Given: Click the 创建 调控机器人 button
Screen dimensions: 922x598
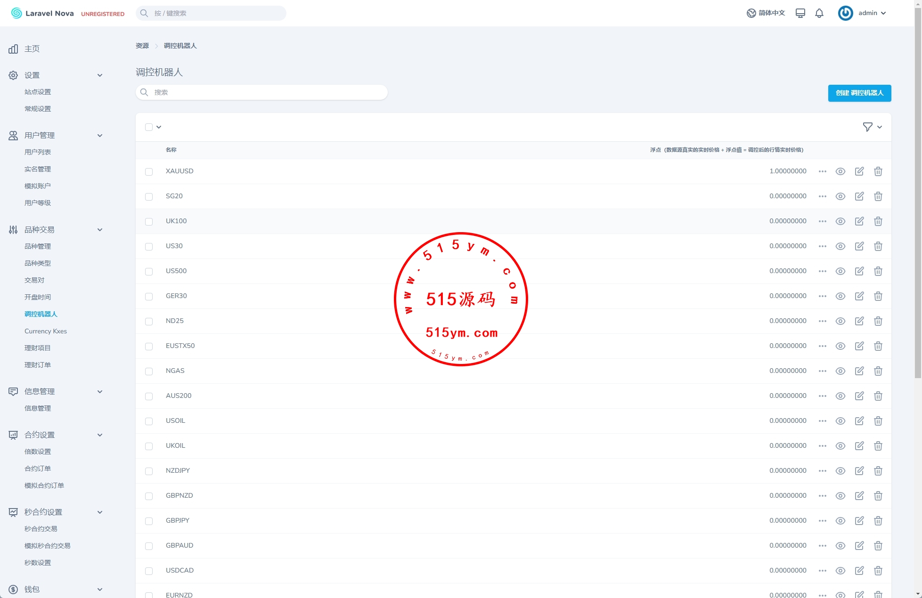Looking at the screenshot, I should (859, 93).
